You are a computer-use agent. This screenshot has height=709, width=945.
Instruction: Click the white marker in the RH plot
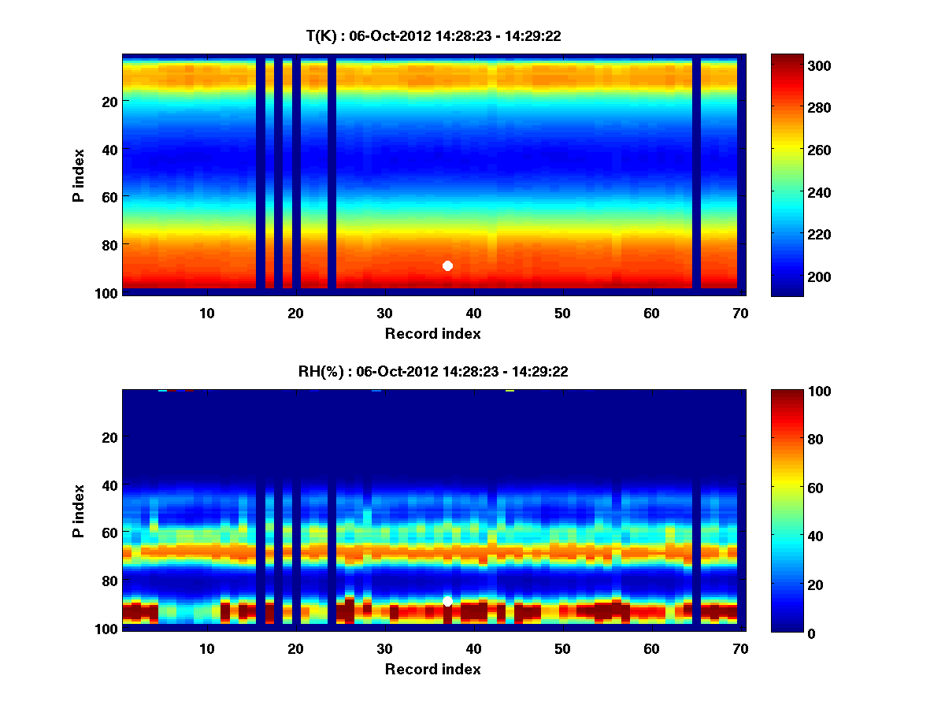pos(447,601)
